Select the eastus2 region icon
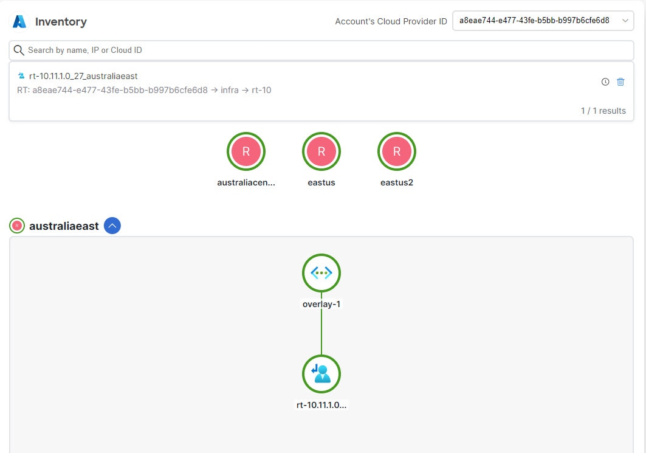Viewport: 646px width, 453px height. [x=396, y=151]
